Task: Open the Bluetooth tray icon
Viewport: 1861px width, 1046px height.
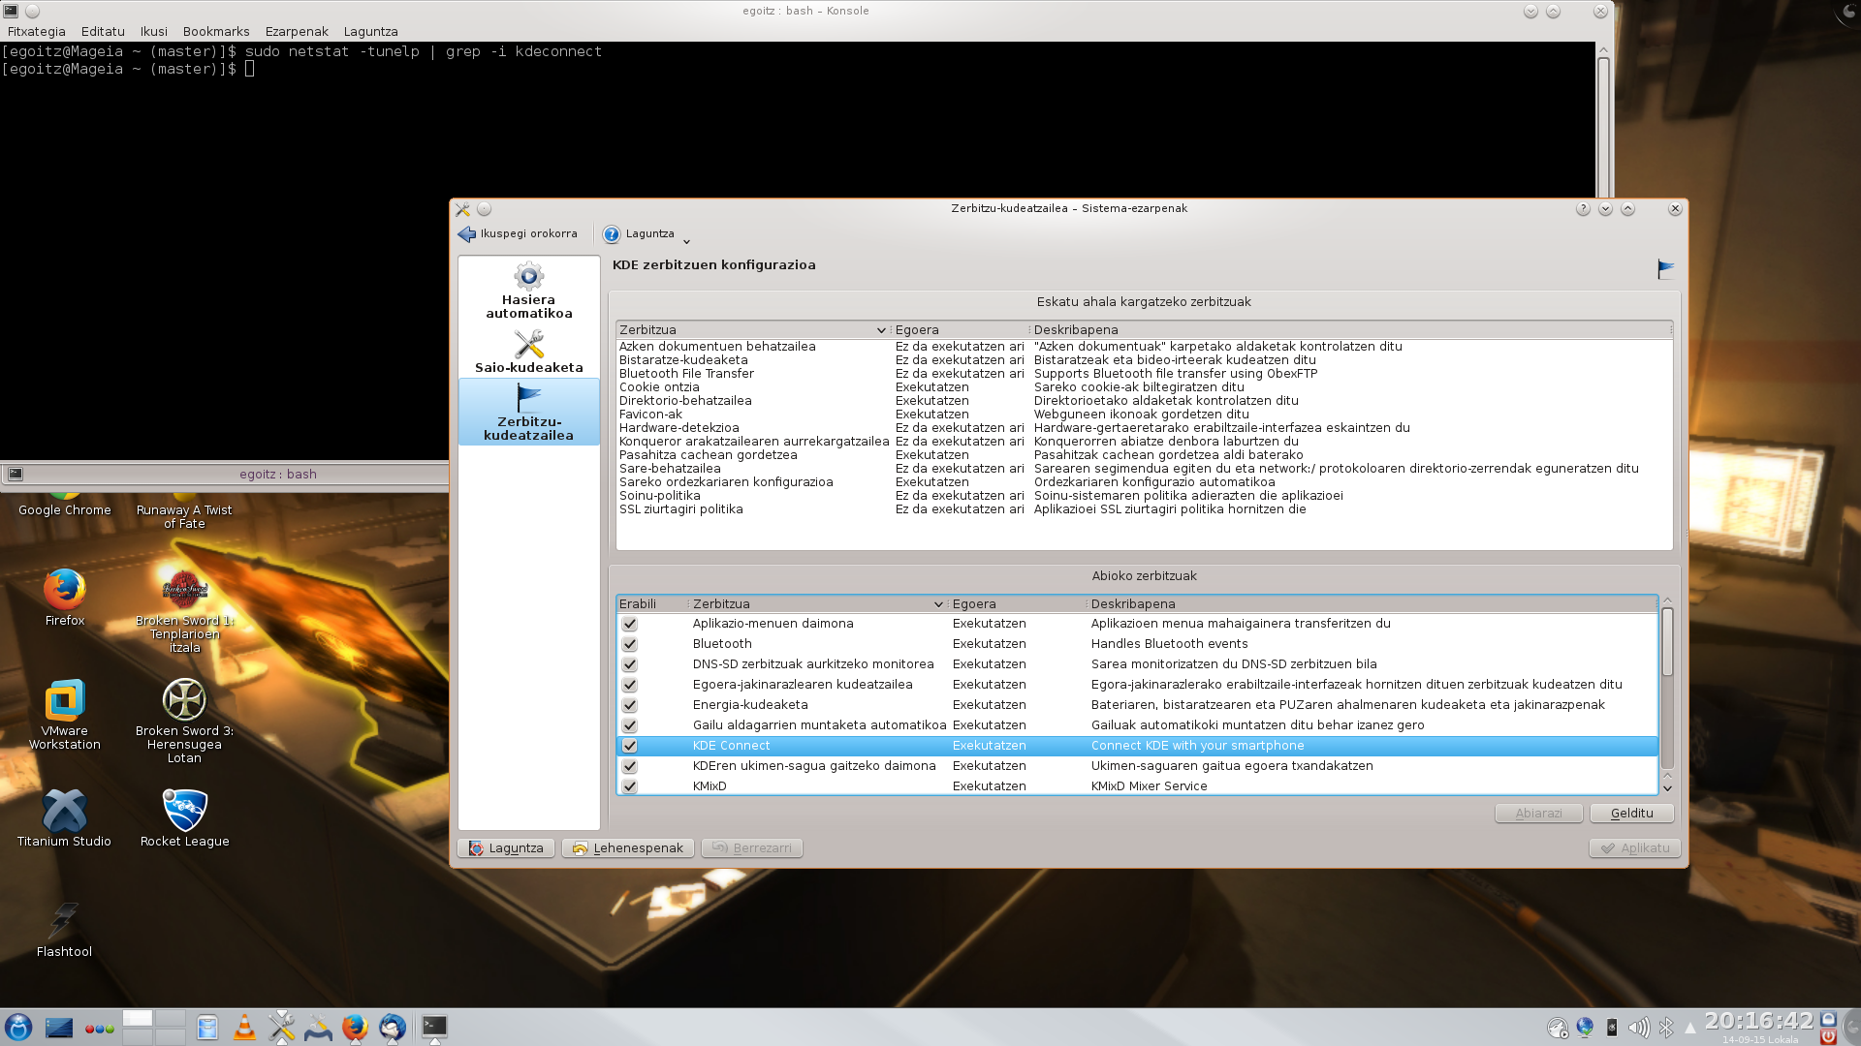Action: 1666,1028
